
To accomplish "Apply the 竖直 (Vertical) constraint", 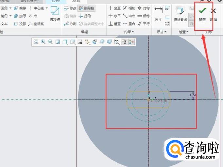I will click(114, 8).
